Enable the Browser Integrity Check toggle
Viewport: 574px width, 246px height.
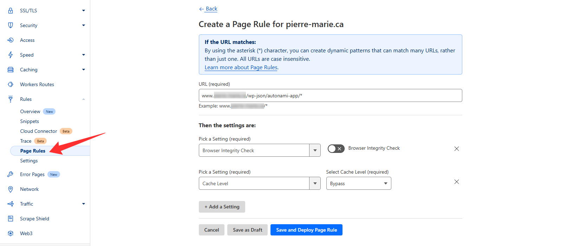(x=335, y=149)
